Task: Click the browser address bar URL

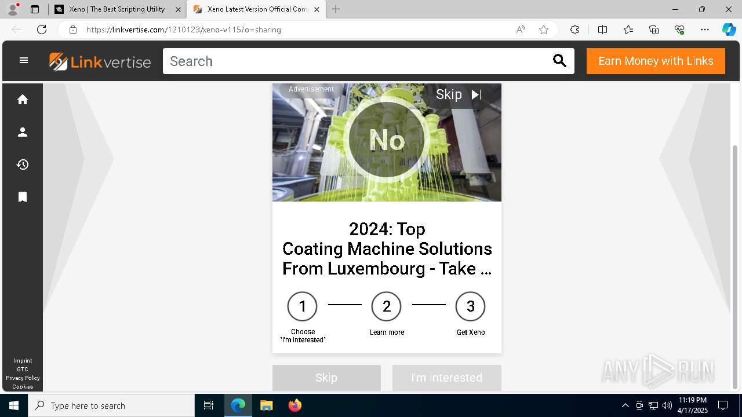Action: (x=183, y=30)
